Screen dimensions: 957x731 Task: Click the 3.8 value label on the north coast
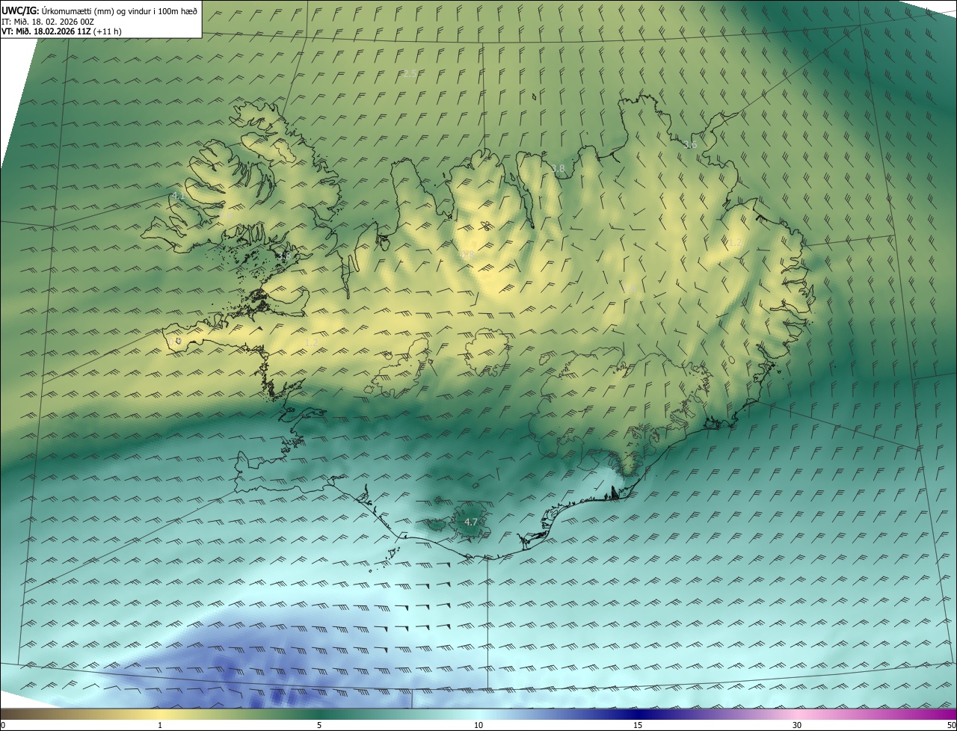point(558,168)
